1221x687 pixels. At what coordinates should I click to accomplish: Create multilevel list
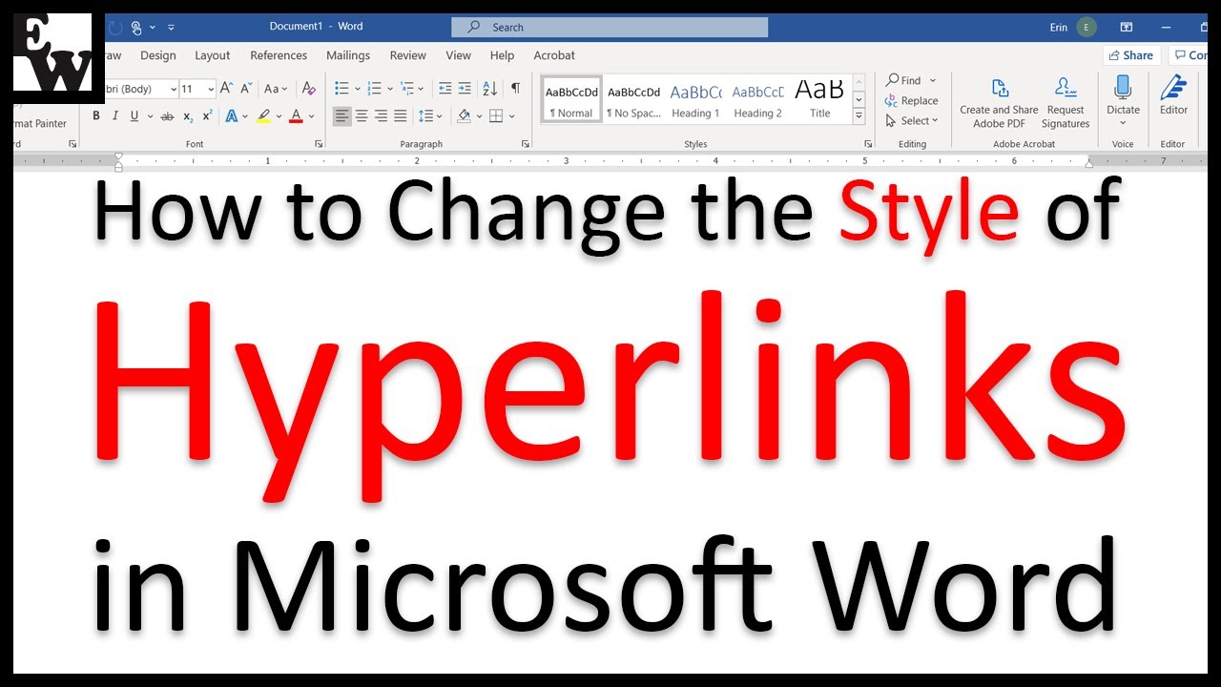[x=407, y=89]
